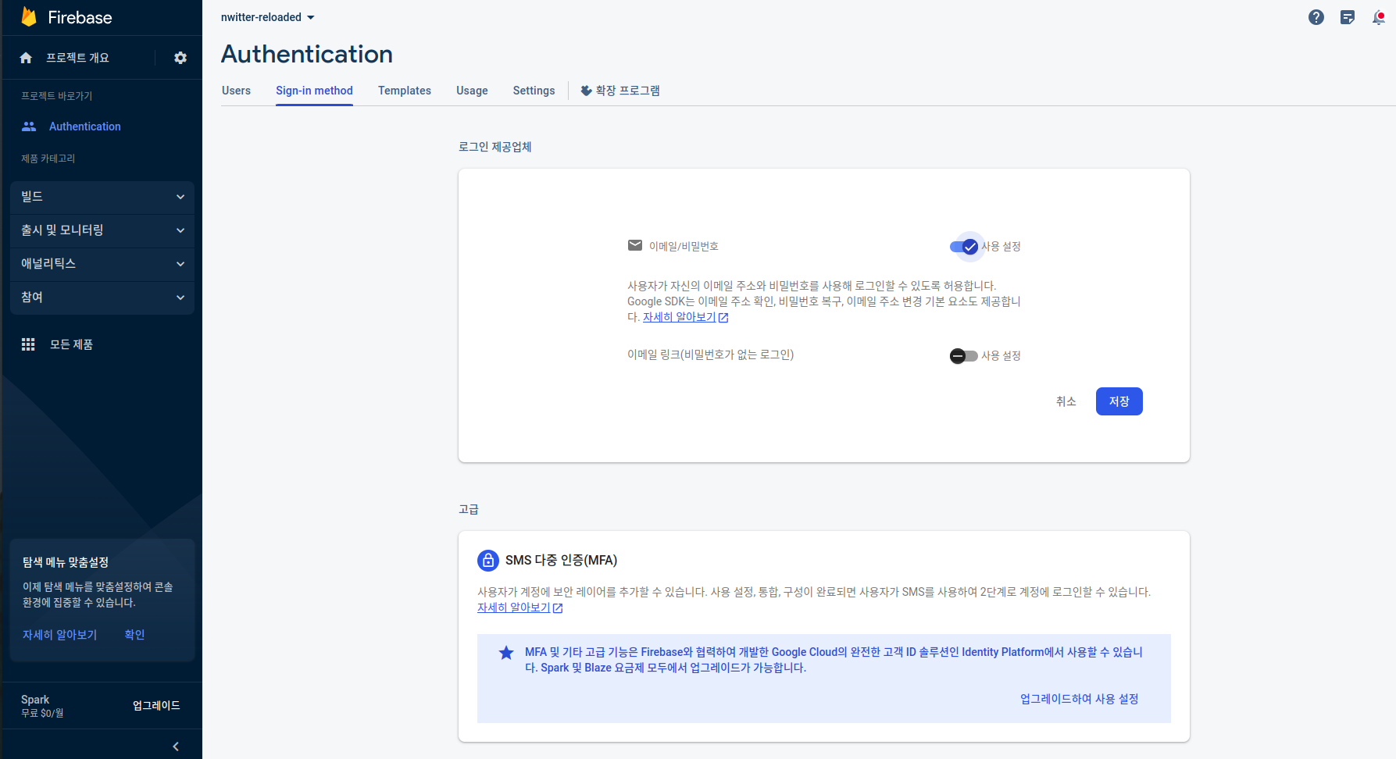Click the 취소 cancel button
Screen dimensions: 1396x759
pyautogui.click(x=1066, y=401)
